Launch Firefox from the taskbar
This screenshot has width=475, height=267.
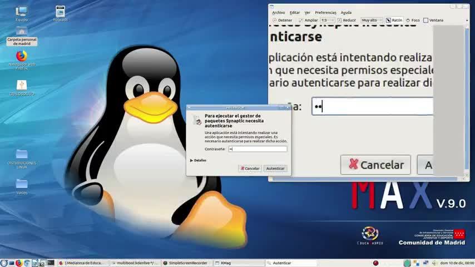pyautogui.click(x=19, y=263)
